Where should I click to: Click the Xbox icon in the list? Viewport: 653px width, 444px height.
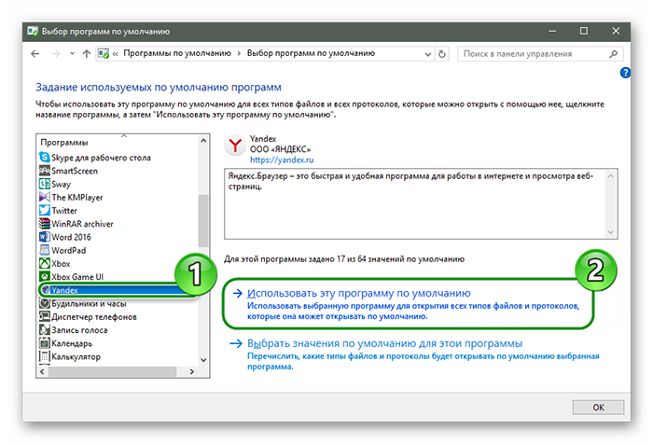44,264
